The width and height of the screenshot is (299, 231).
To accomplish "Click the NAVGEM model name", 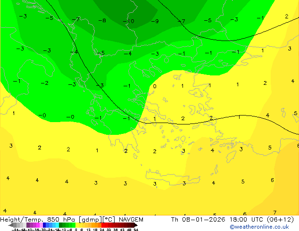I will (131, 220).
